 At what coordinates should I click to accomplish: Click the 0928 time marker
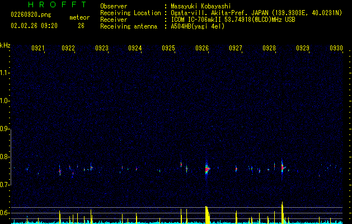pyautogui.click(x=269, y=48)
